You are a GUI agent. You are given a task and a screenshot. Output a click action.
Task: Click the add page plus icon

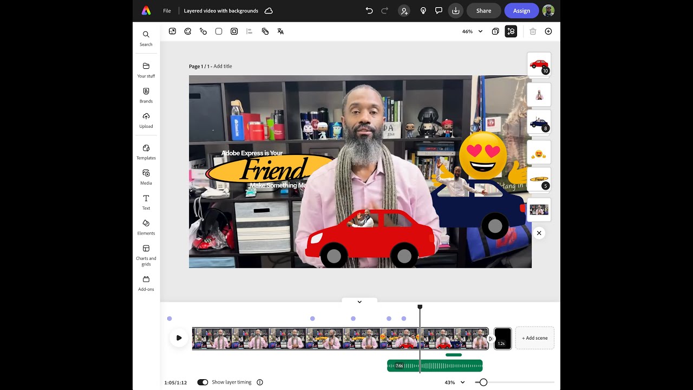(x=548, y=31)
